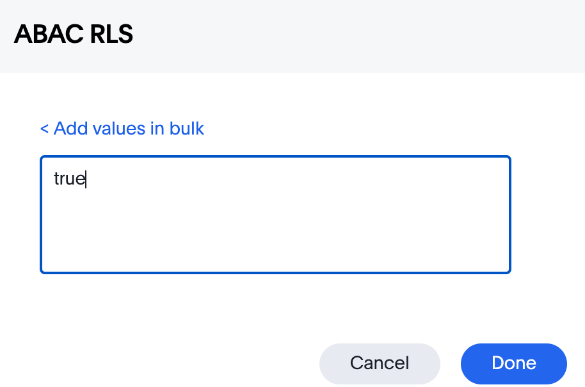Viewport: 585px width, 387px height.
Task: Return to single value entry via back link
Action: point(121,128)
